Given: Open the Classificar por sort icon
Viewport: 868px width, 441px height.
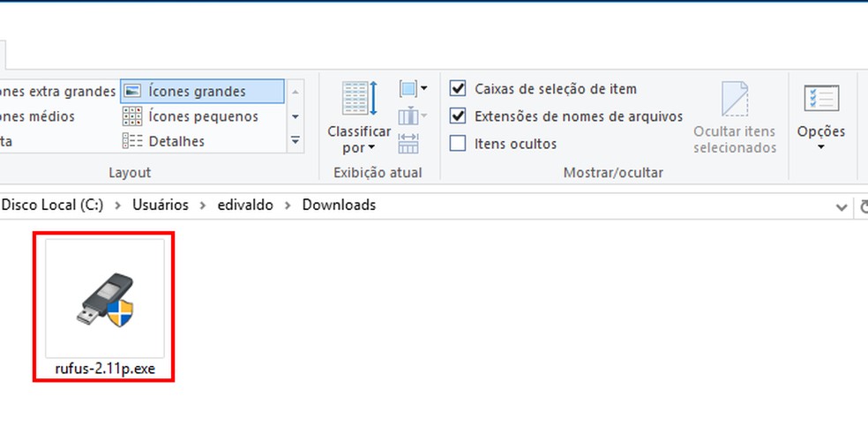Looking at the screenshot, I should coord(359,99).
